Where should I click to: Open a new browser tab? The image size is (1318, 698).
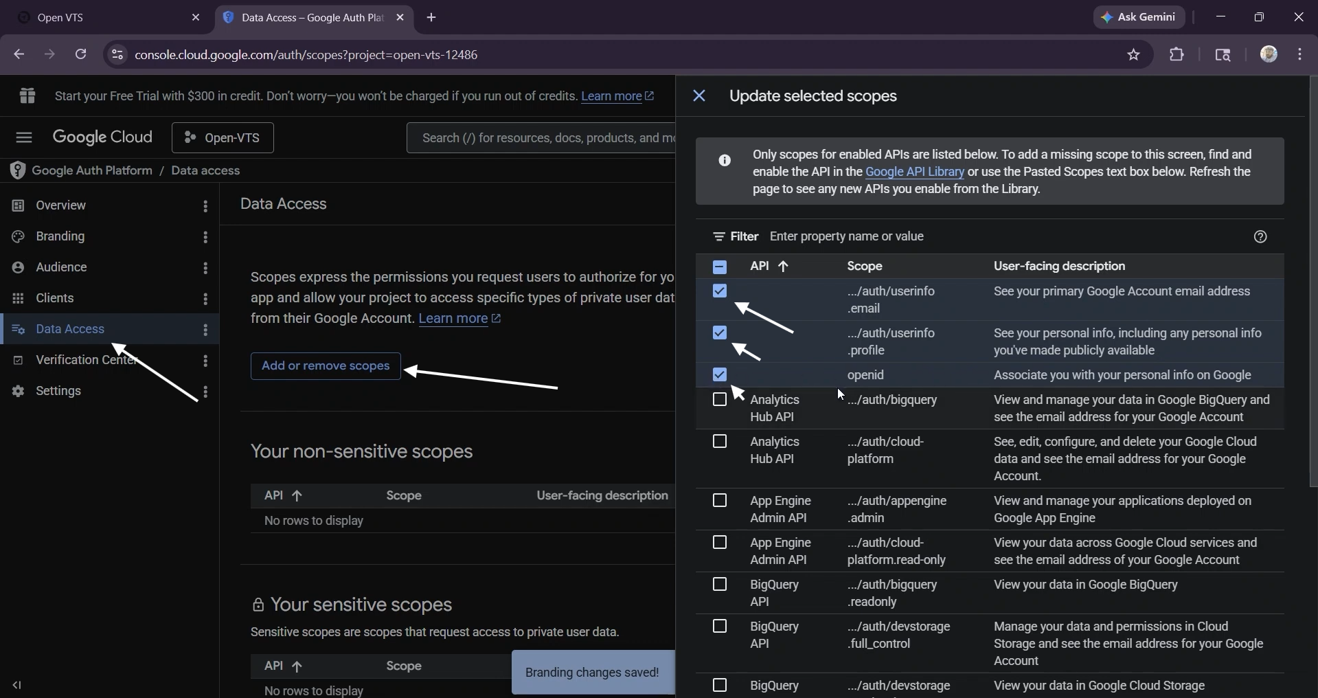tap(431, 18)
